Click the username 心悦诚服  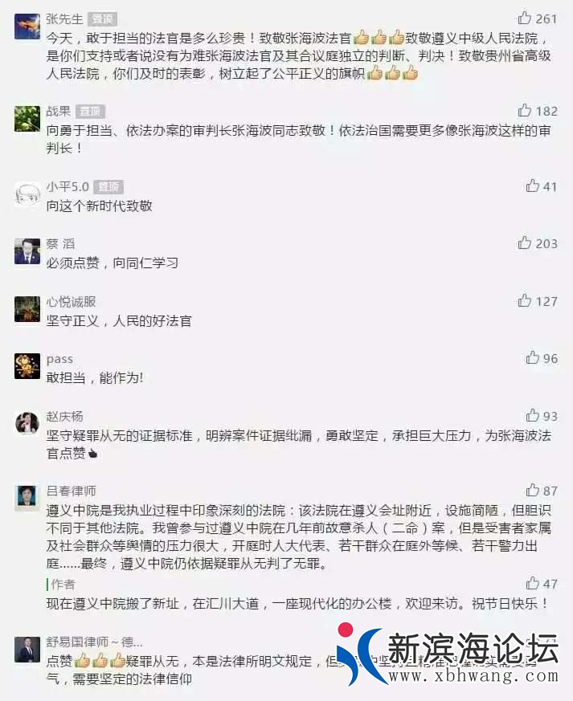(x=71, y=302)
